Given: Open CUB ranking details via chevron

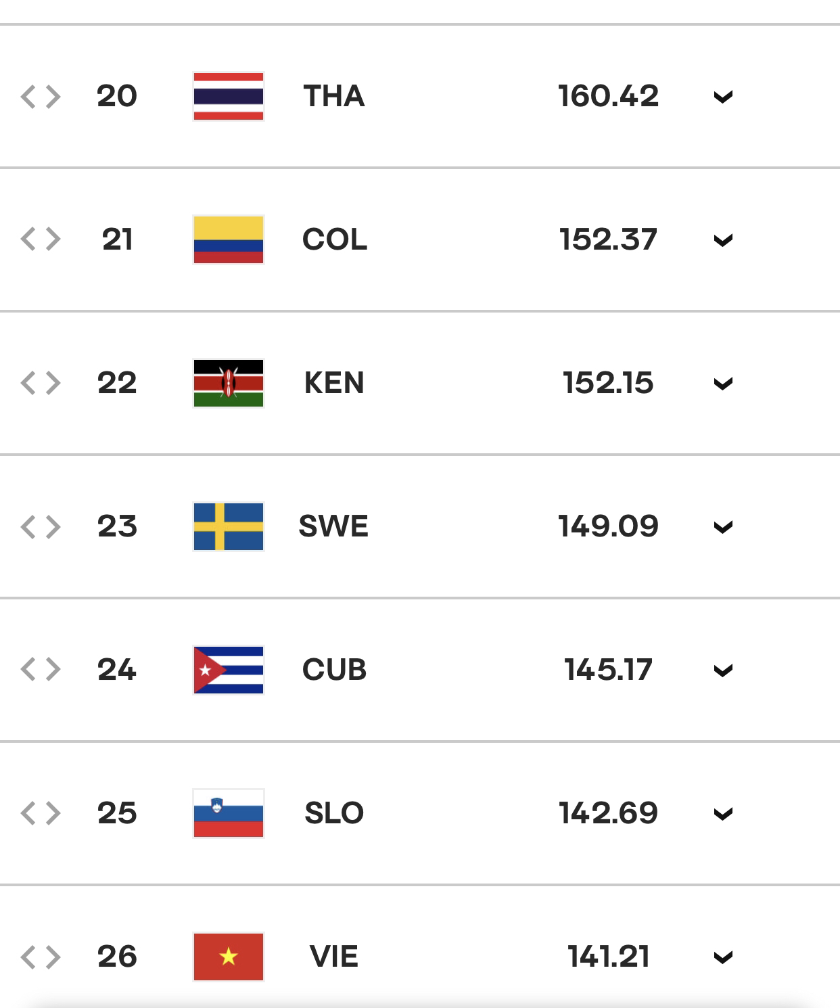Looking at the screenshot, I should (x=723, y=671).
